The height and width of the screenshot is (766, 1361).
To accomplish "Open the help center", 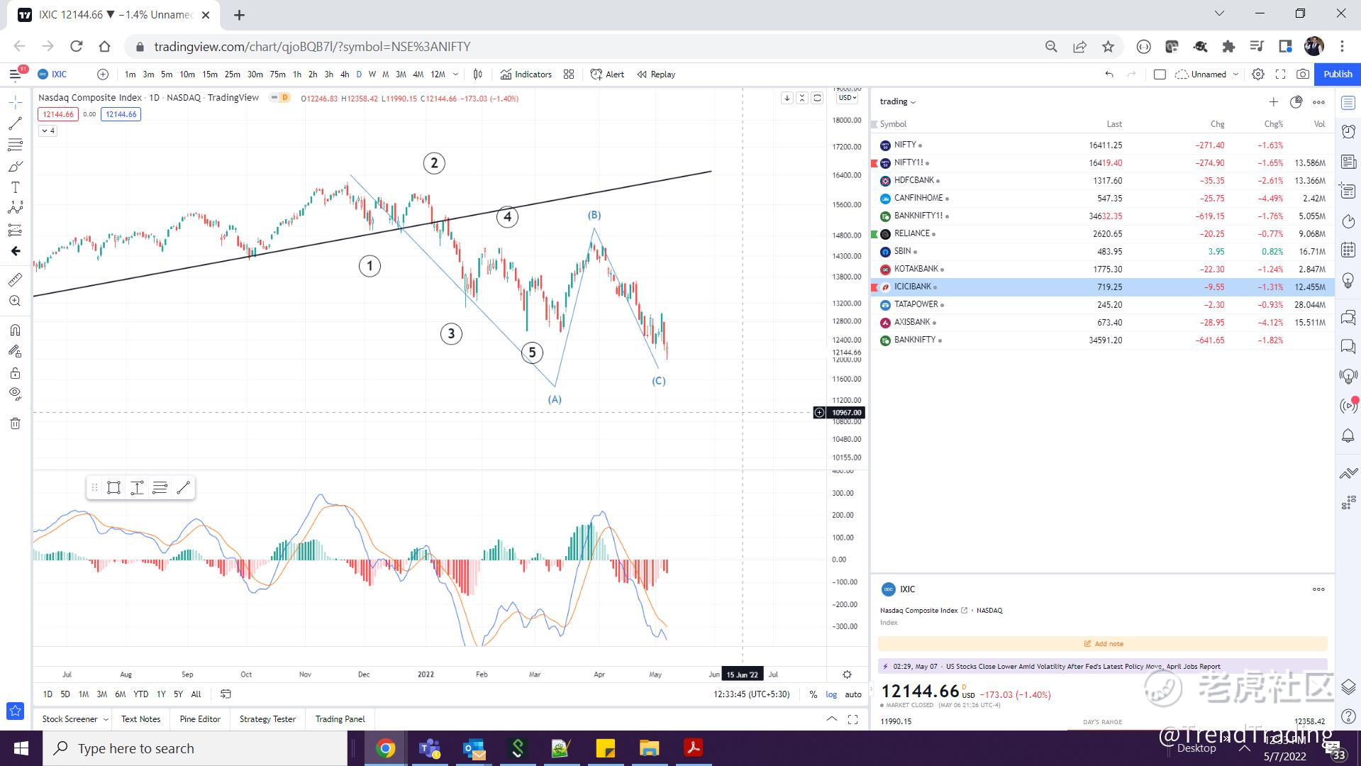I will [x=1348, y=716].
